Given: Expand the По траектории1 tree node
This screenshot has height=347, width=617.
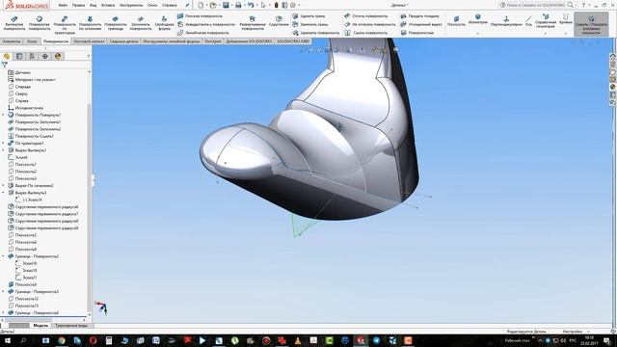Looking at the screenshot, I should (x=4, y=144).
